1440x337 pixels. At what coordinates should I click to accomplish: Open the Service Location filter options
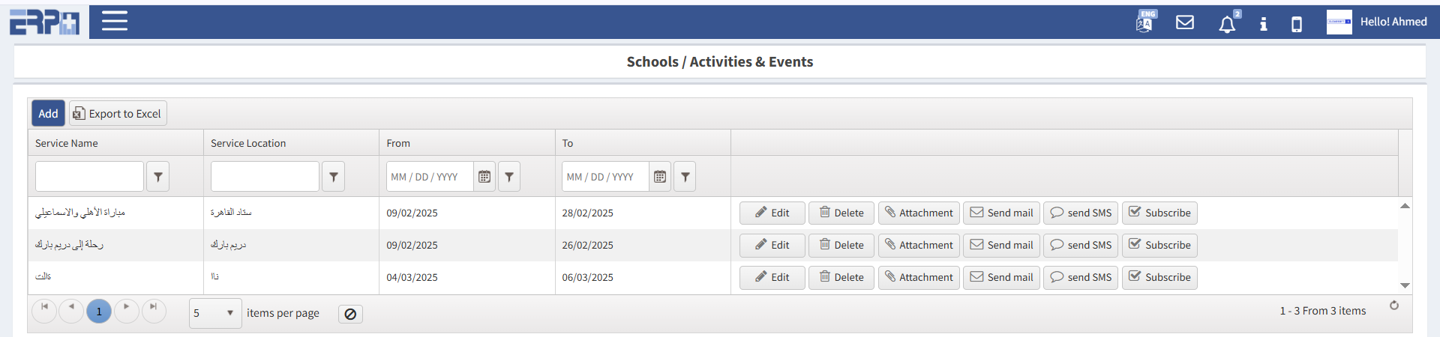[334, 177]
